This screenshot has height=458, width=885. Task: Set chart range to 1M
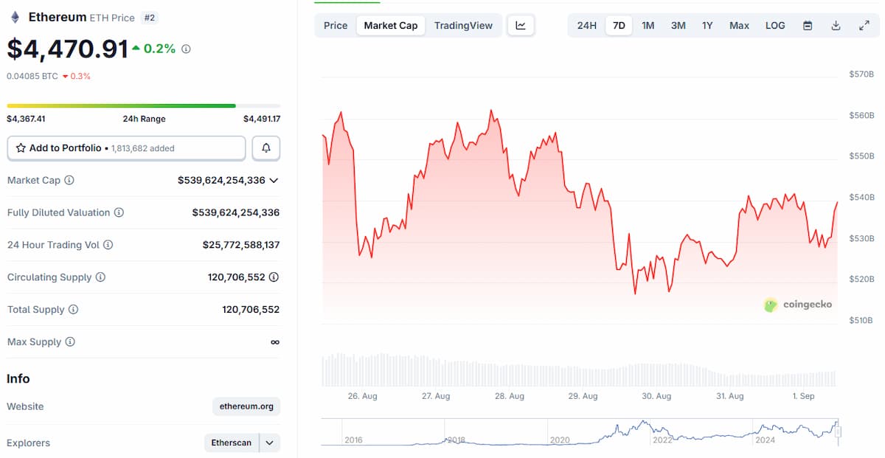tap(648, 25)
